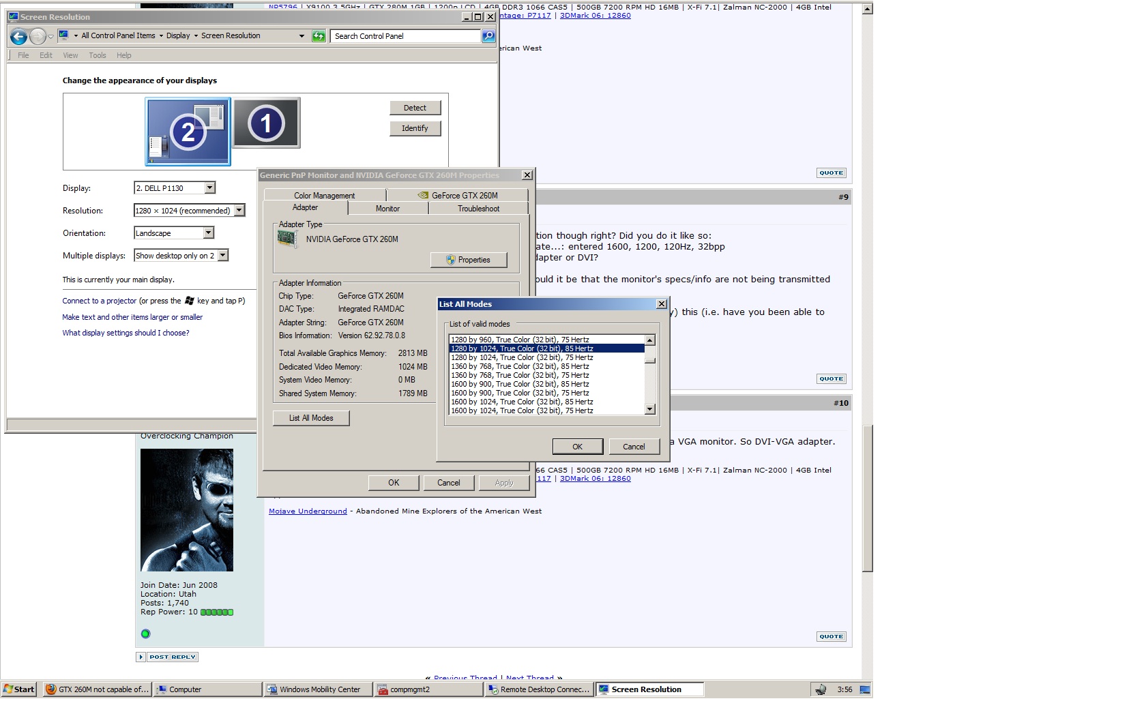Click post number #10 link
The height and width of the screenshot is (716, 1146).
841,403
